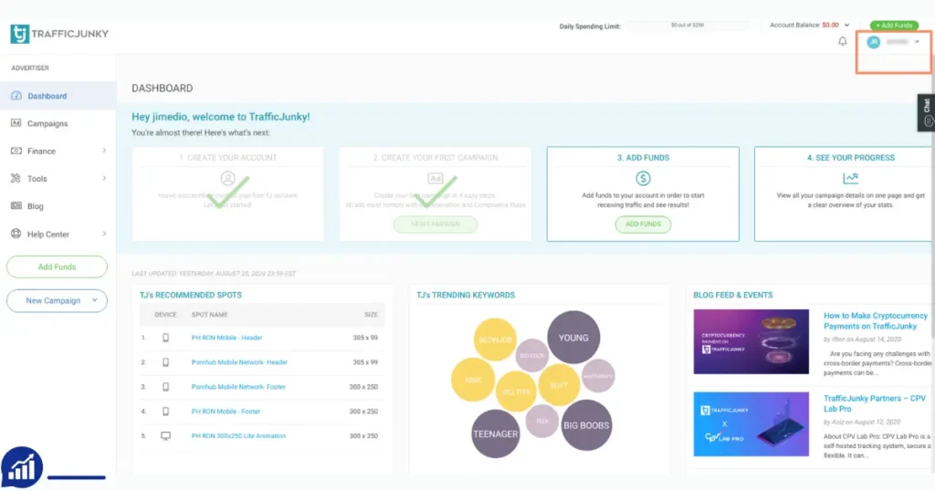Click the SIZE column header

point(371,315)
